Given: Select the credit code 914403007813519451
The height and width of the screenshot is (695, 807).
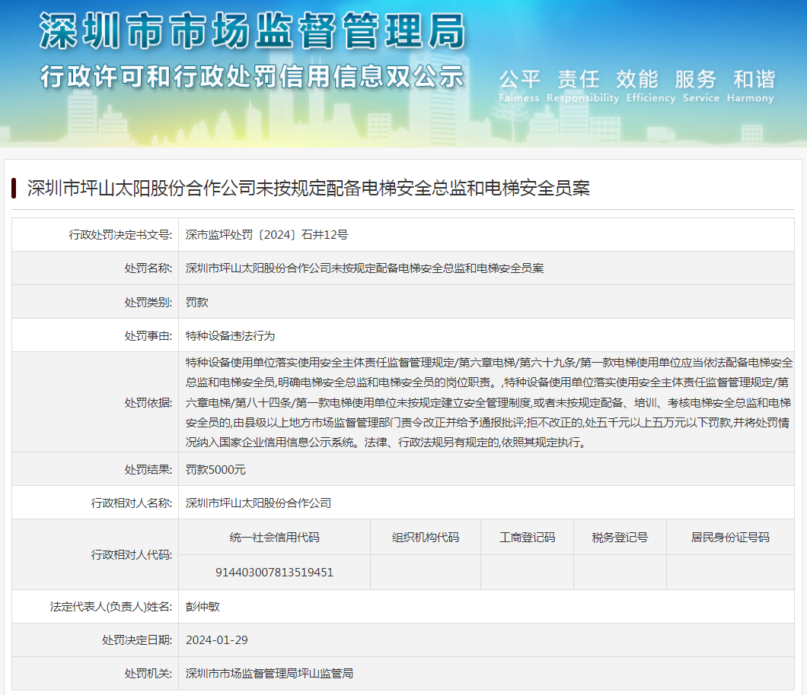Looking at the screenshot, I should click(274, 572).
